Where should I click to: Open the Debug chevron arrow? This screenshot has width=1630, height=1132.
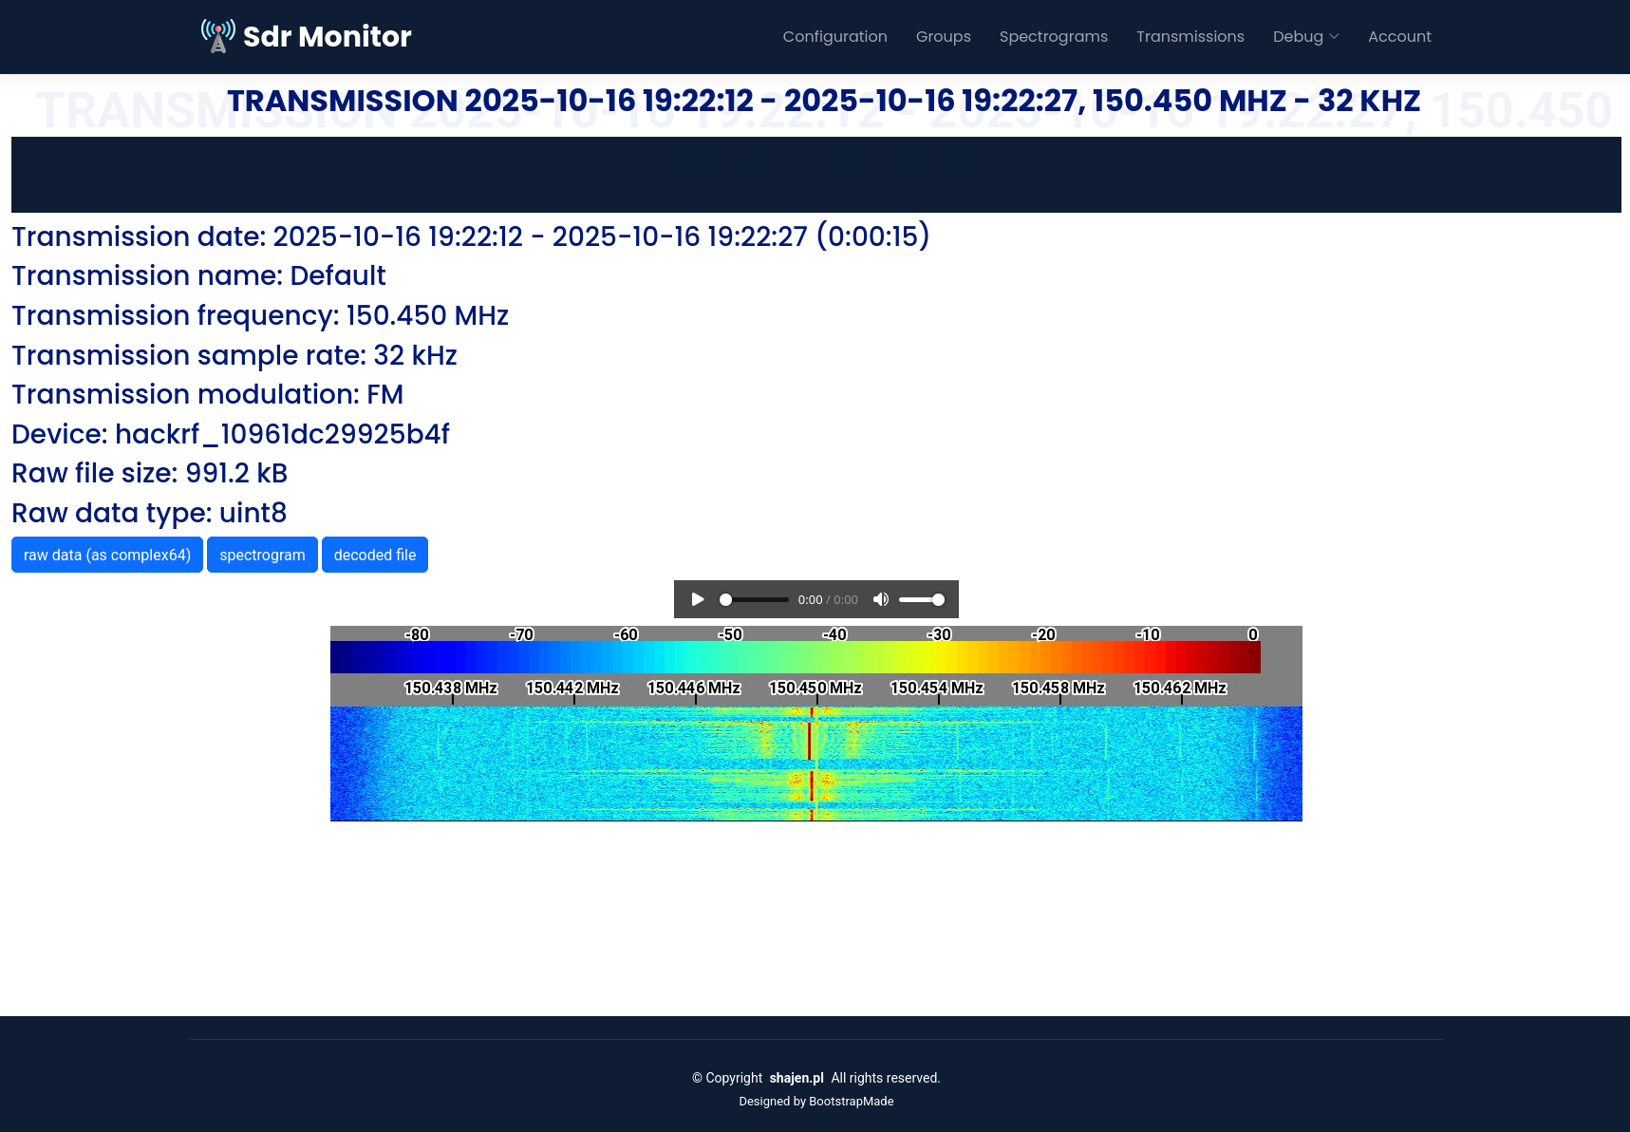point(1333,36)
